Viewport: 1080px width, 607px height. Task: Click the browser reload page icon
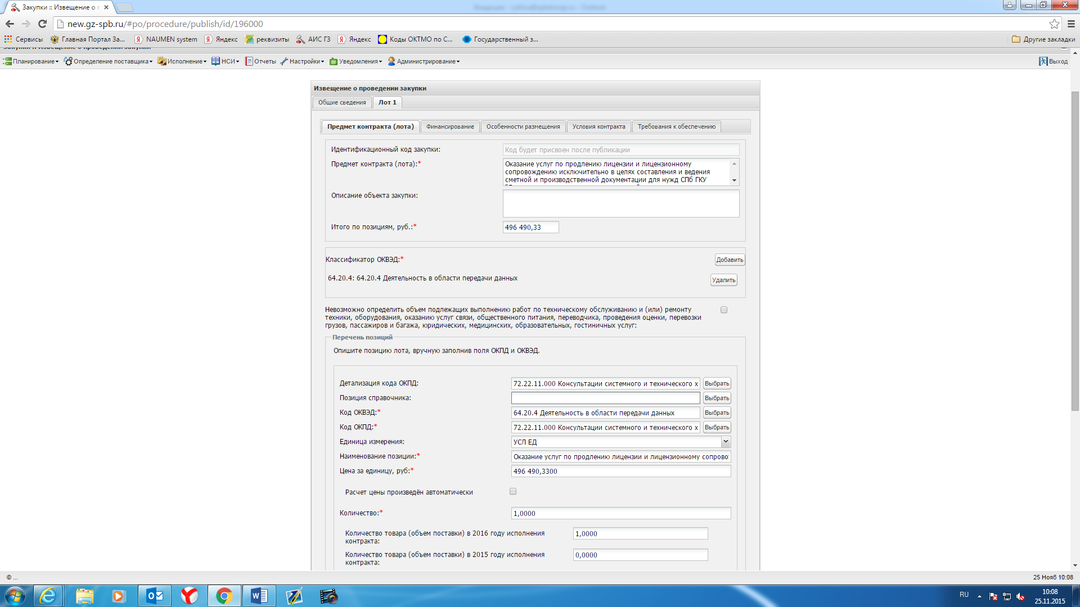(42, 24)
